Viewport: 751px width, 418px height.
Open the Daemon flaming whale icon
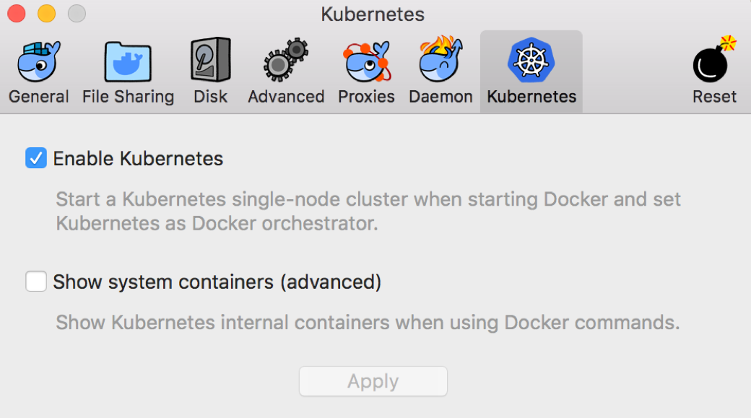pyautogui.click(x=441, y=59)
